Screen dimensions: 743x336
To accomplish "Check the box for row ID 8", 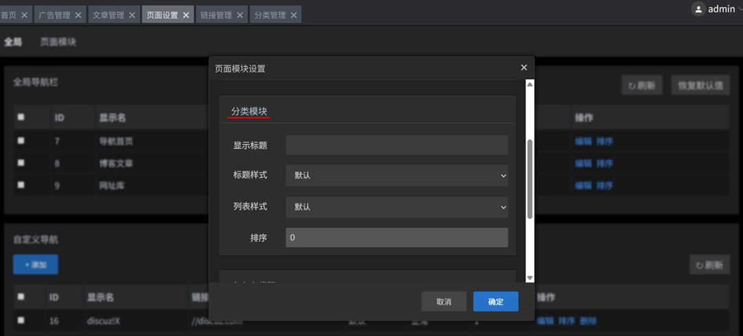I will [21, 162].
